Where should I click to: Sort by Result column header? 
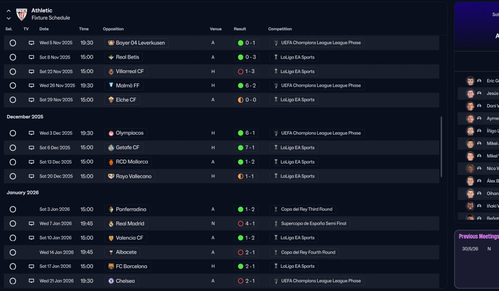coord(240,29)
